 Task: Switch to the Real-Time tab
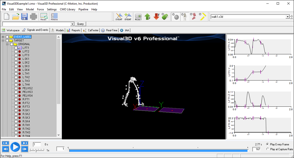109,30
